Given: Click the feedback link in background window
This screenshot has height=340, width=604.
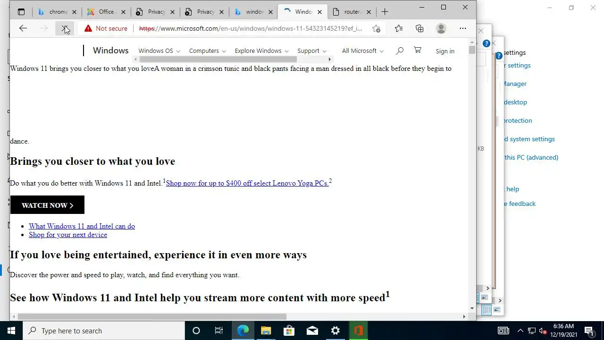Looking at the screenshot, I should point(520,204).
